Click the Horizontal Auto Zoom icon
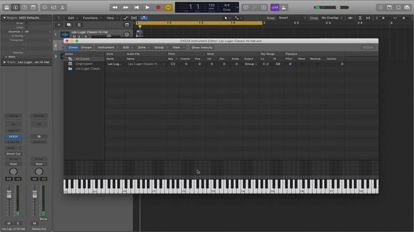Viewport: 414px width, 232px height. coord(368,18)
